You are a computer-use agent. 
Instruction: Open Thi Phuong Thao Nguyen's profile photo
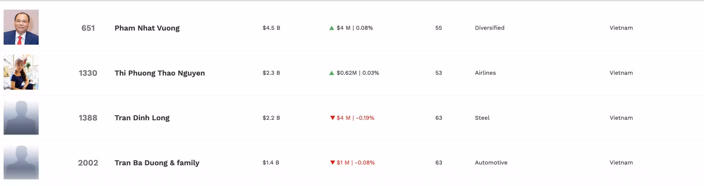tap(21, 72)
